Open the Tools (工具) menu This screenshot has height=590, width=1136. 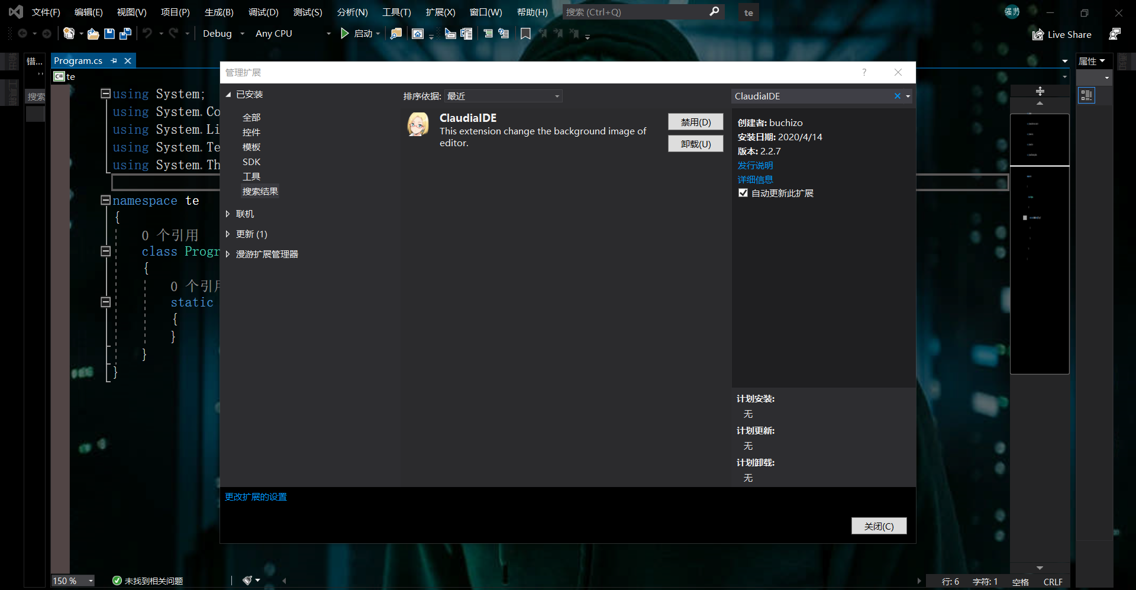[396, 12]
